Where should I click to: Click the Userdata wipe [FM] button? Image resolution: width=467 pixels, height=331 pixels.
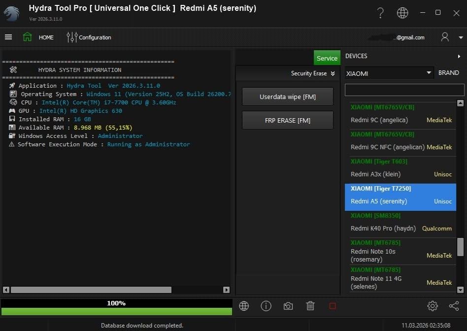click(287, 97)
